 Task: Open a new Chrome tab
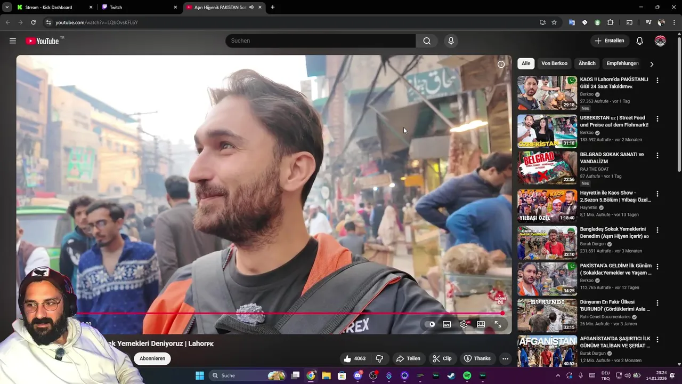(x=273, y=7)
